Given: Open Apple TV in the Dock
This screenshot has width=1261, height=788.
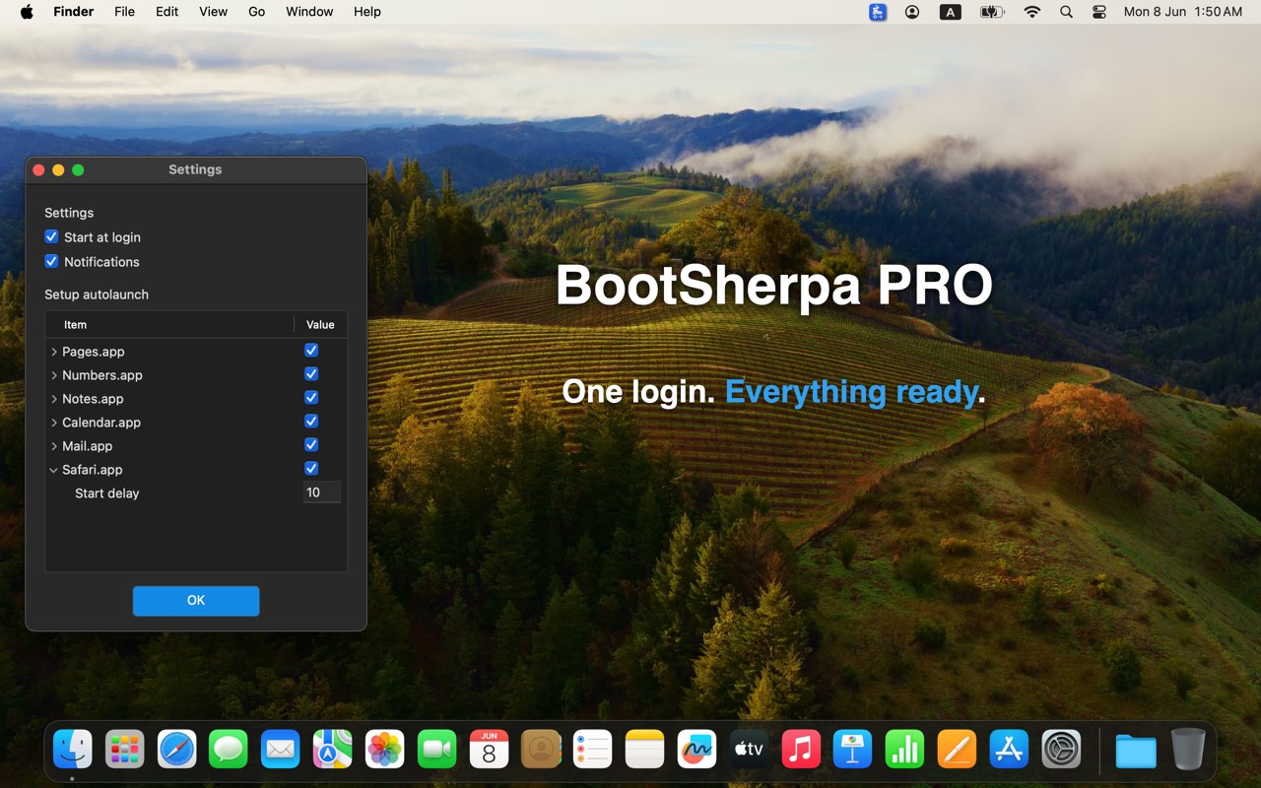Looking at the screenshot, I should coord(749,750).
